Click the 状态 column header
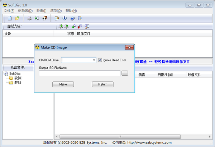This screenshot has width=215, height=147. pyautogui.click(x=65, y=34)
